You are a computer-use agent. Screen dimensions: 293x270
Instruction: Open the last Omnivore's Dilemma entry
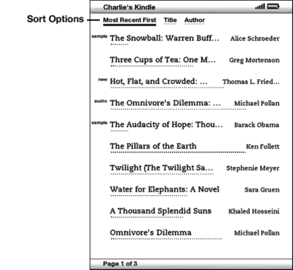pos(151,232)
